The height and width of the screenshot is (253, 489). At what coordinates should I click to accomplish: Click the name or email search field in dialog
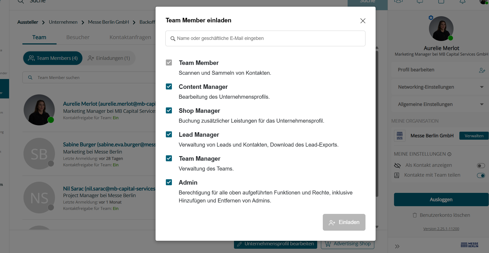coord(265,38)
